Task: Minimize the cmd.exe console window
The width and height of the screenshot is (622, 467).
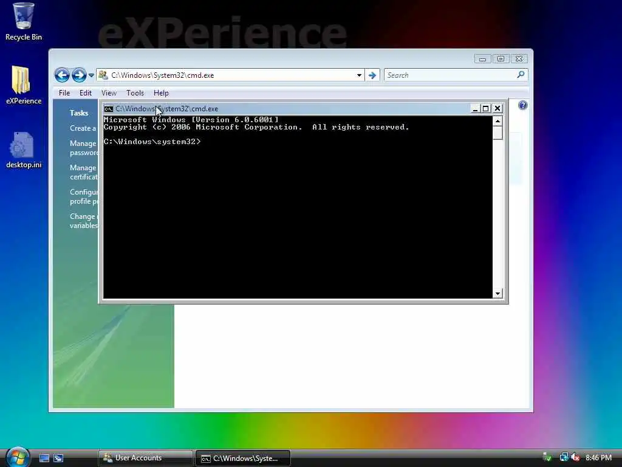Action: (x=475, y=108)
